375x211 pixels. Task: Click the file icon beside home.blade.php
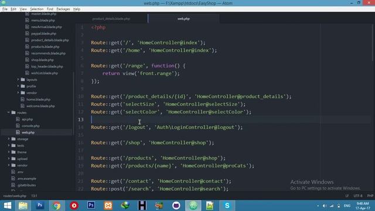[x=23, y=99]
